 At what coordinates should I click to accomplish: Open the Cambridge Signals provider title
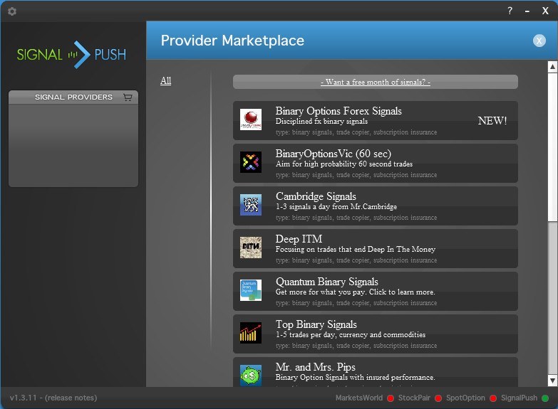tap(316, 196)
